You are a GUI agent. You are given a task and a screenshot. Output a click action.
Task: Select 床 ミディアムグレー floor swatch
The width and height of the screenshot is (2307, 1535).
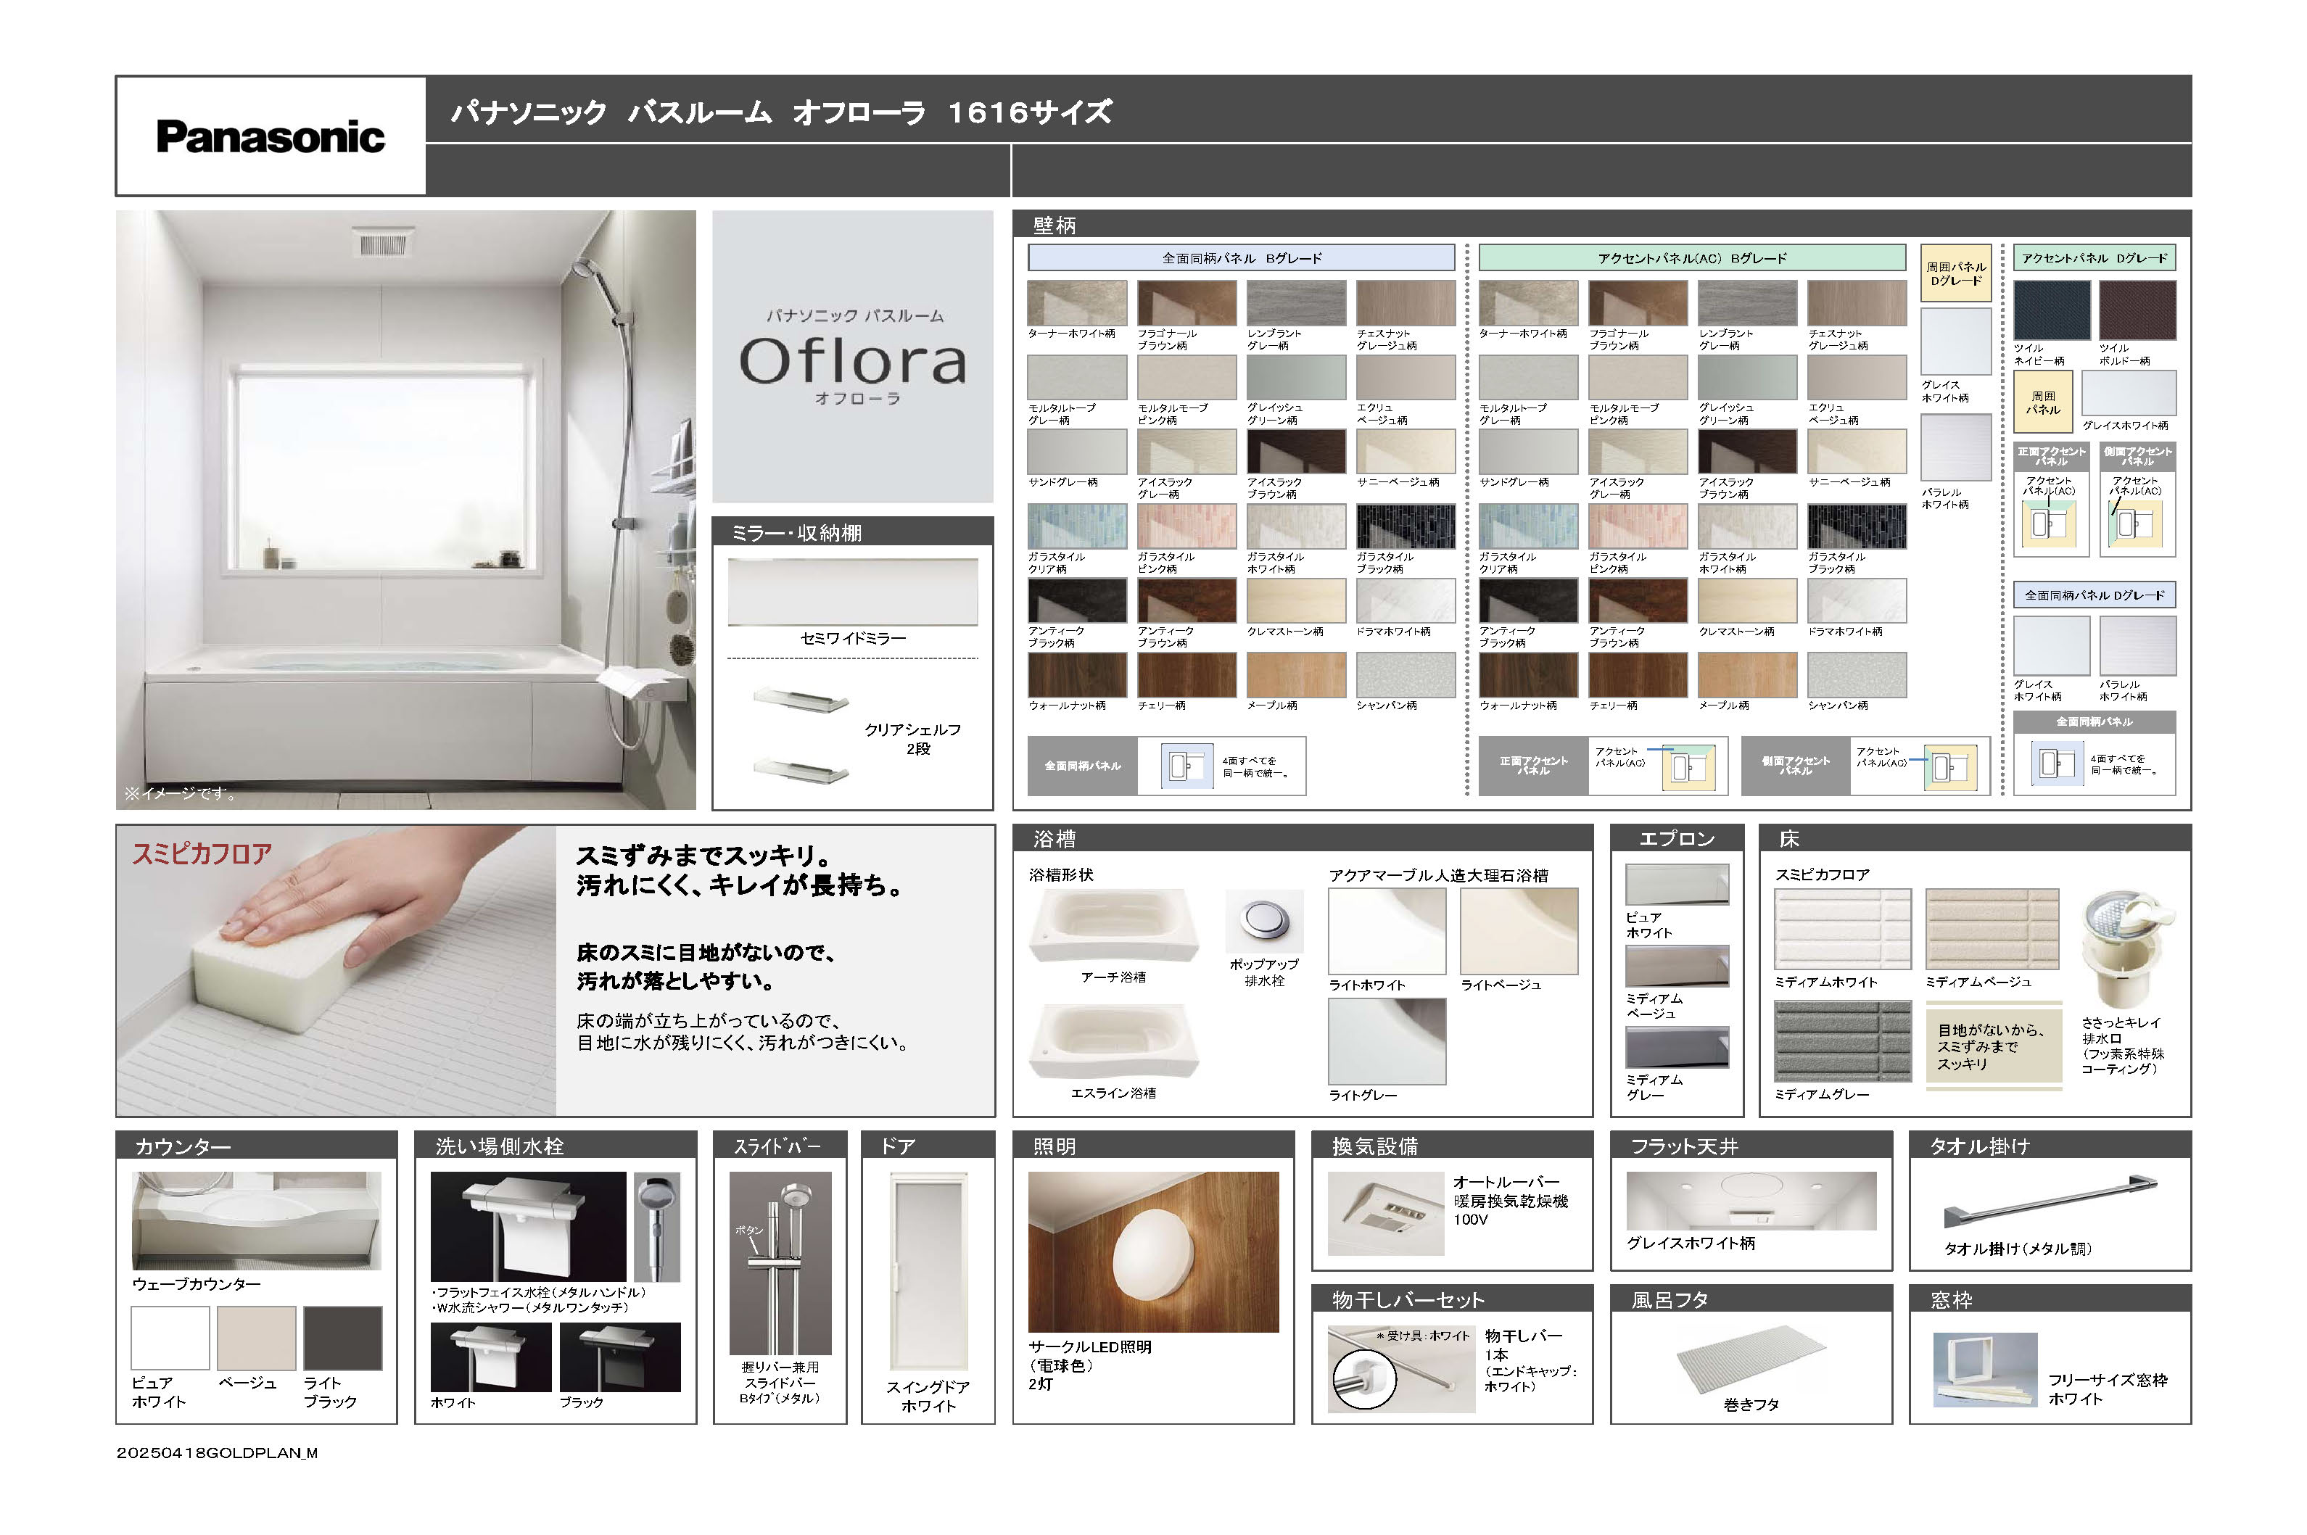[x=1842, y=1040]
